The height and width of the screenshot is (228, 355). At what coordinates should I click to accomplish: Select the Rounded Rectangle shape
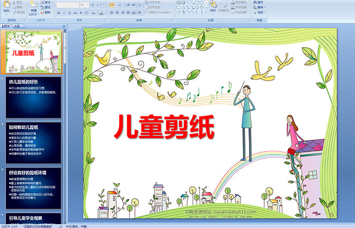(179, 8)
